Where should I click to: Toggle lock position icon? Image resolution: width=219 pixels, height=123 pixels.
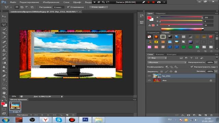pos(171,71)
